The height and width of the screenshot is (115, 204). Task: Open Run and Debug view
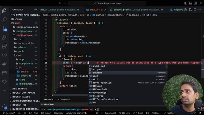coord(4,37)
